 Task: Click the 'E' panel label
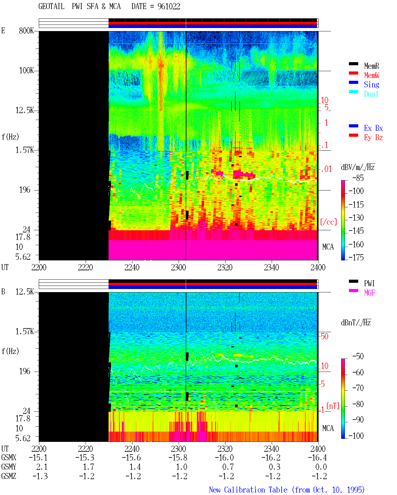3,31
